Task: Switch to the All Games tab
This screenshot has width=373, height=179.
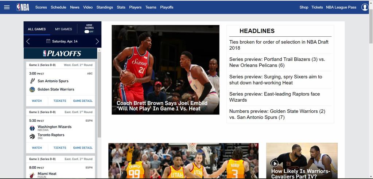Action: tap(37, 29)
